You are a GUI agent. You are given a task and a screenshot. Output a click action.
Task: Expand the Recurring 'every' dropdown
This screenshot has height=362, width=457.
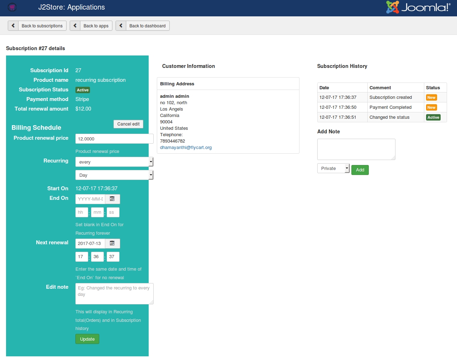pyautogui.click(x=114, y=162)
